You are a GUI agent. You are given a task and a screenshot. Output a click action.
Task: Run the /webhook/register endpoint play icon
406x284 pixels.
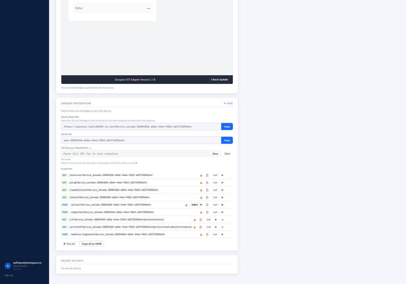coord(222,234)
